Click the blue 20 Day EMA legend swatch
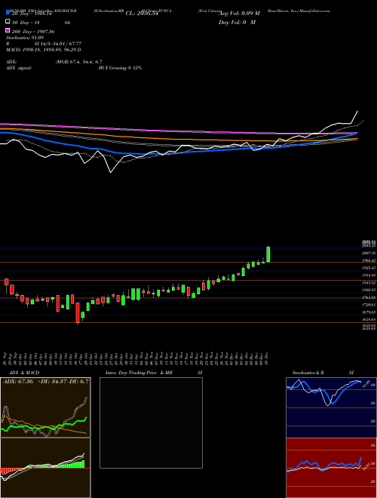 (x=8, y=14)
